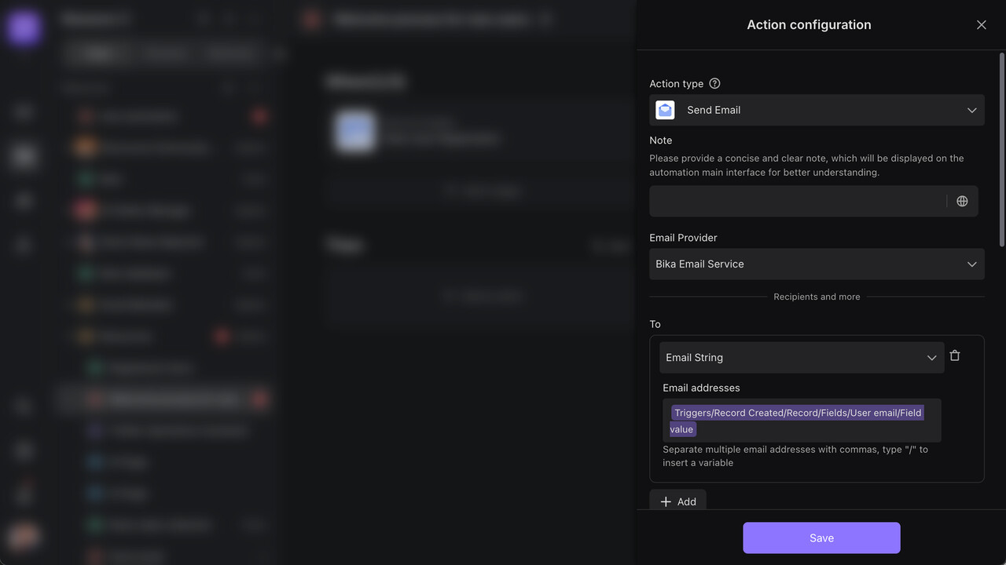Click the Send Email envelope icon
The height and width of the screenshot is (565, 1006).
point(665,110)
